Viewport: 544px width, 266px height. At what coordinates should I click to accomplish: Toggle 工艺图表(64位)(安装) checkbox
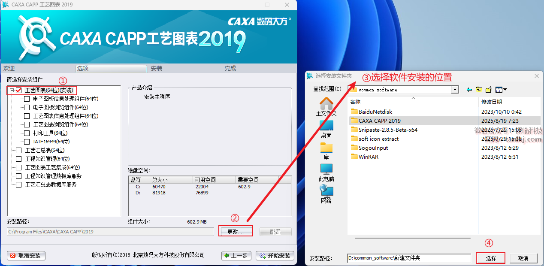tap(18, 91)
